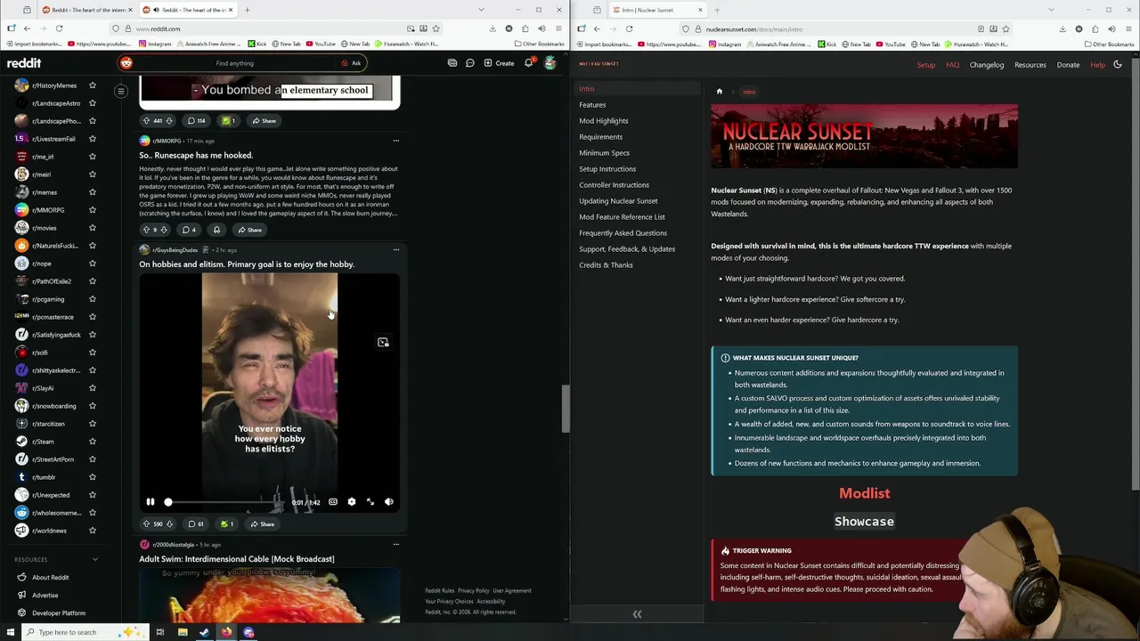This screenshot has height=641, width=1140.
Task: Collapse docs sidebar with double chevron
Action: (x=637, y=614)
